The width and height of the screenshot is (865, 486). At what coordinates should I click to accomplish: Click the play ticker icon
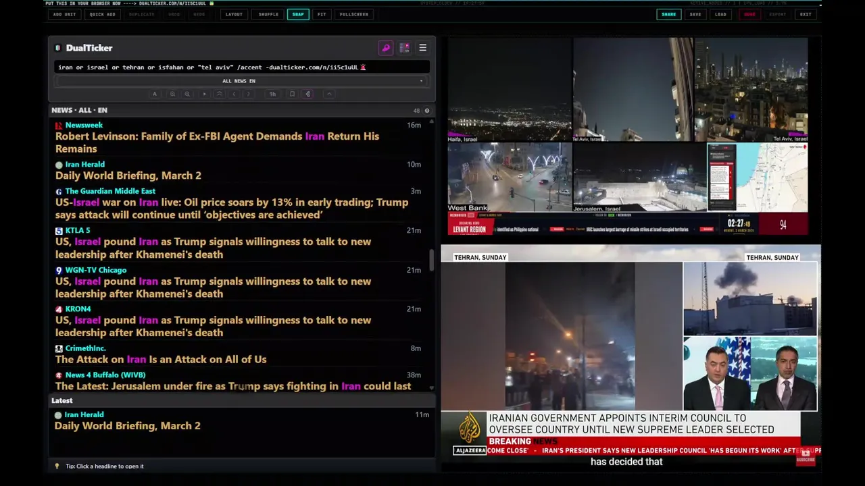point(204,94)
